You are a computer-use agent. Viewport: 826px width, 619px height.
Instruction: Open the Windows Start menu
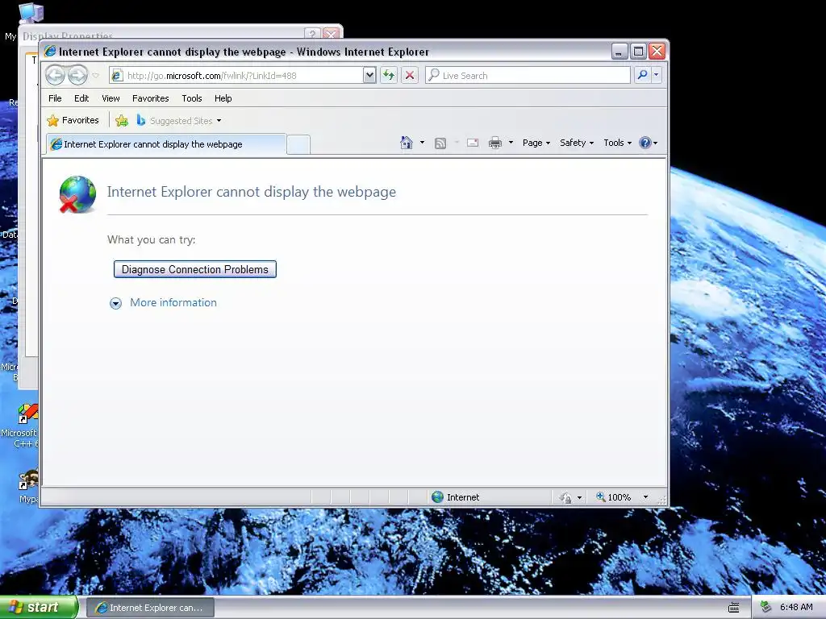pos(39,608)
